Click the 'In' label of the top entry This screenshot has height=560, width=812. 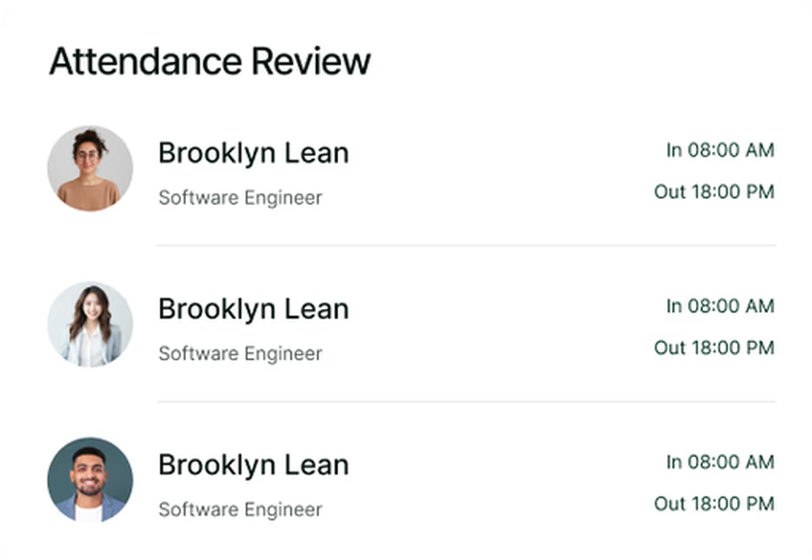click(674, 150)
